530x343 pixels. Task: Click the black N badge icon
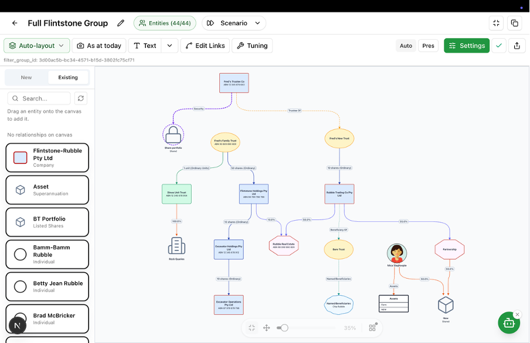(x=18, y=325)
